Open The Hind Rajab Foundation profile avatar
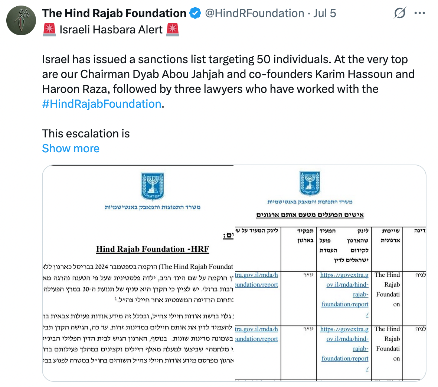The image size is (438, 387). coord(21,20)
